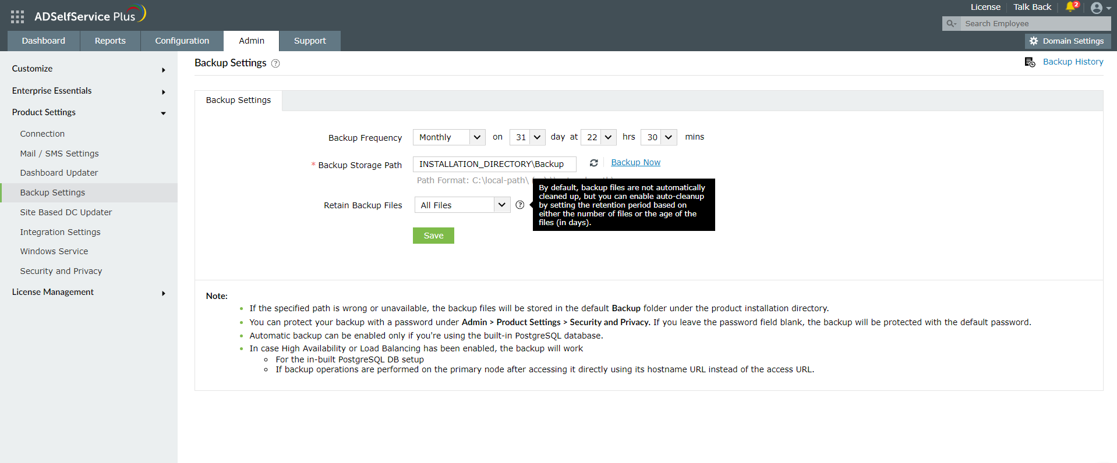Screen dimensions: 1117x463
Task: Click help icon beside Backup Settings title
Action: 275,63
